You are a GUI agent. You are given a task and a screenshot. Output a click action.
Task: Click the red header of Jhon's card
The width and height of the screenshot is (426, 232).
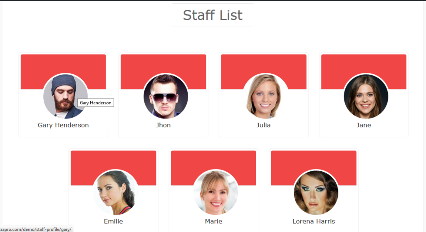163,64
